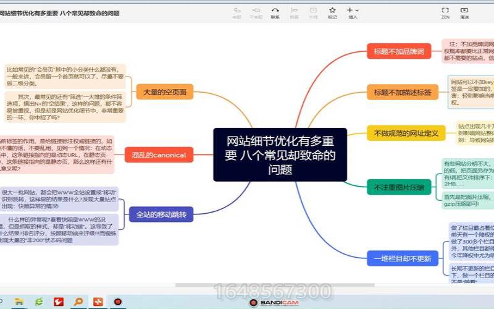Image resolution: width=494 pixels, height=309 pixels.
Task: Select the 不注重图片压缩 topic
Action: pyautogui.click(x=399, y=187)
